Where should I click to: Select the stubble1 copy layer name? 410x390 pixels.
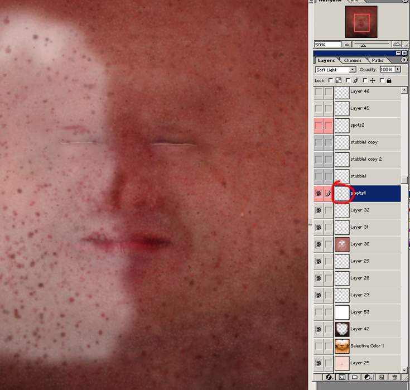(364, 142)
